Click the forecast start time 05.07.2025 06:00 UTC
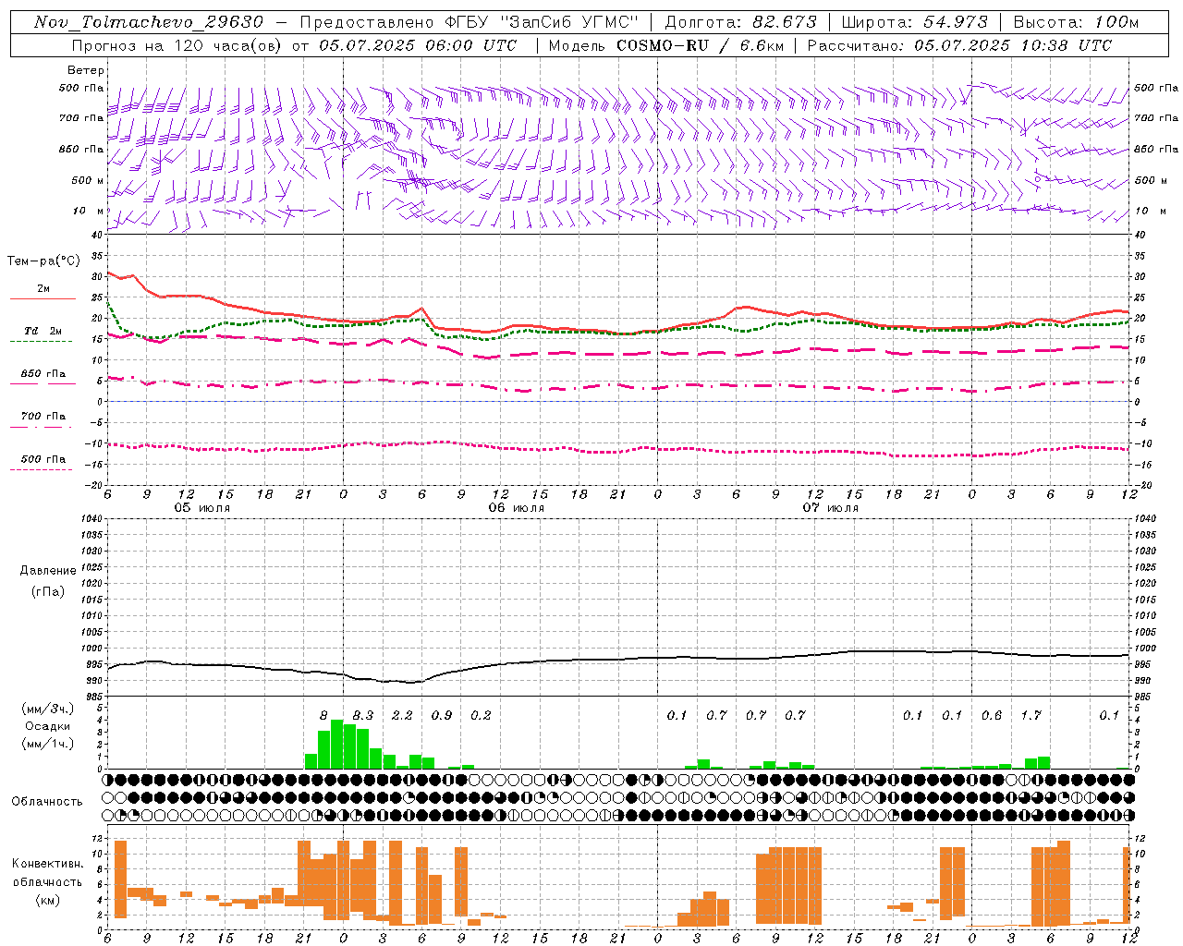Screen dimensions: 1183x946 (418, 45)
